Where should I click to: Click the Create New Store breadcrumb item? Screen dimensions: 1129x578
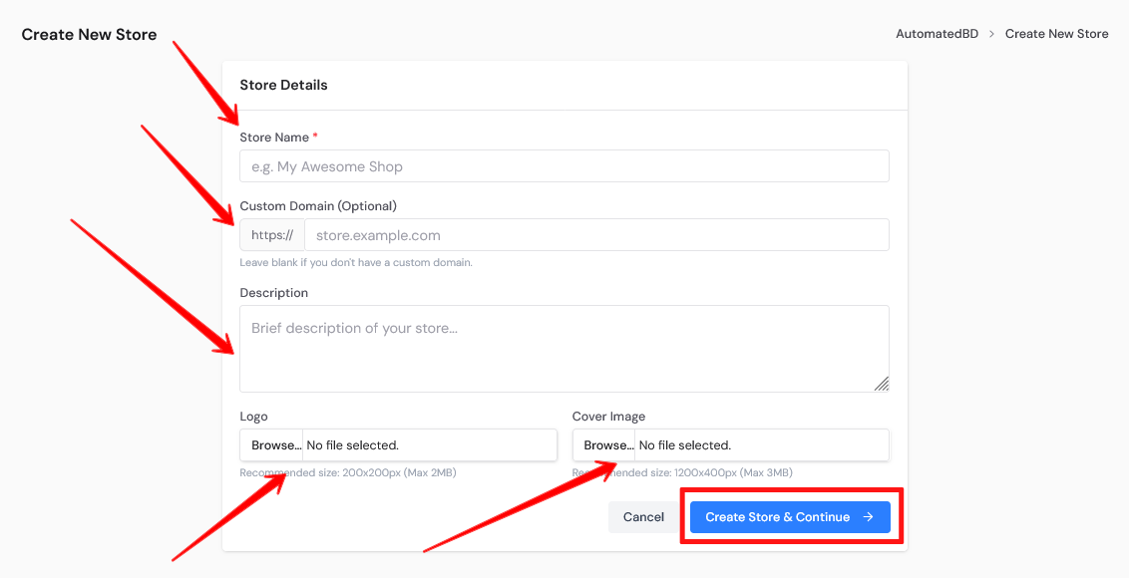pos(1056,34)
